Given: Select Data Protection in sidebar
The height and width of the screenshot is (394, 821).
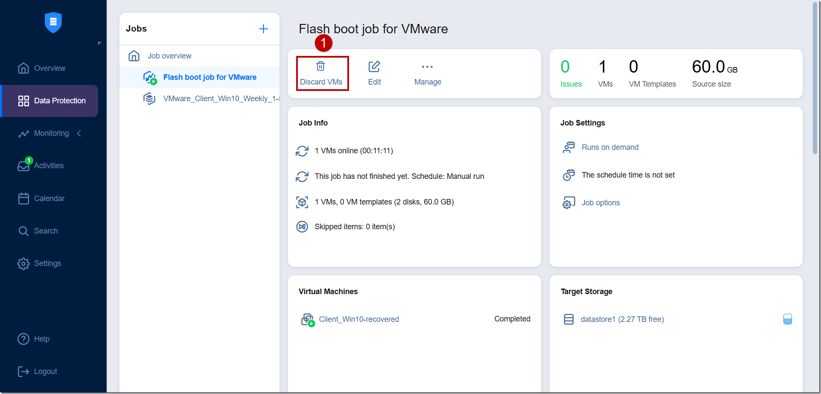Looking at the screenshot, I should (50, 101).
